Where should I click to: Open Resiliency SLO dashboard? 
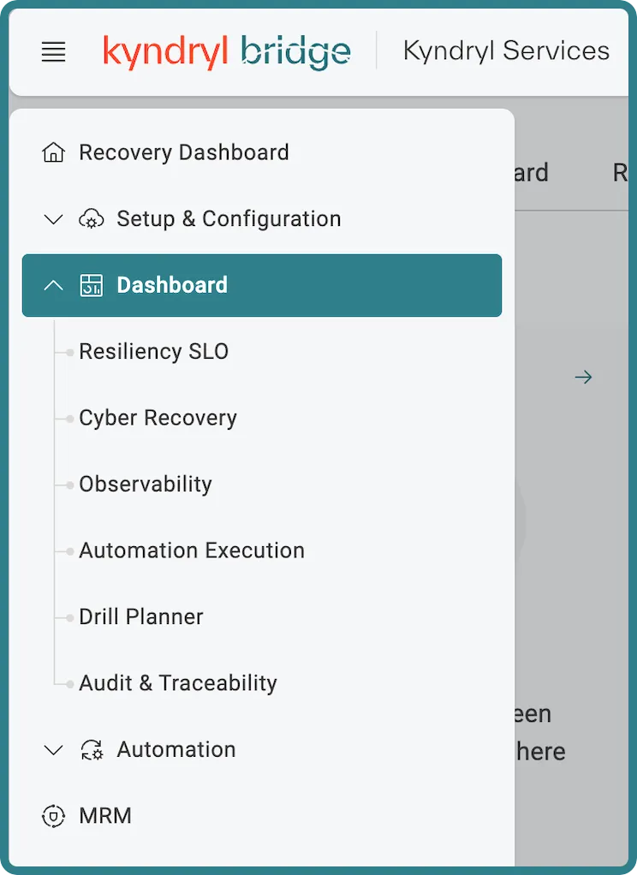pos(153,352)
